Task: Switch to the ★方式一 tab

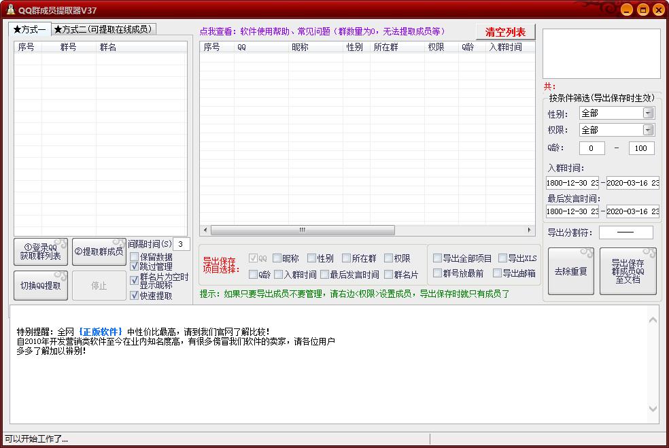Action: (29, 29)
